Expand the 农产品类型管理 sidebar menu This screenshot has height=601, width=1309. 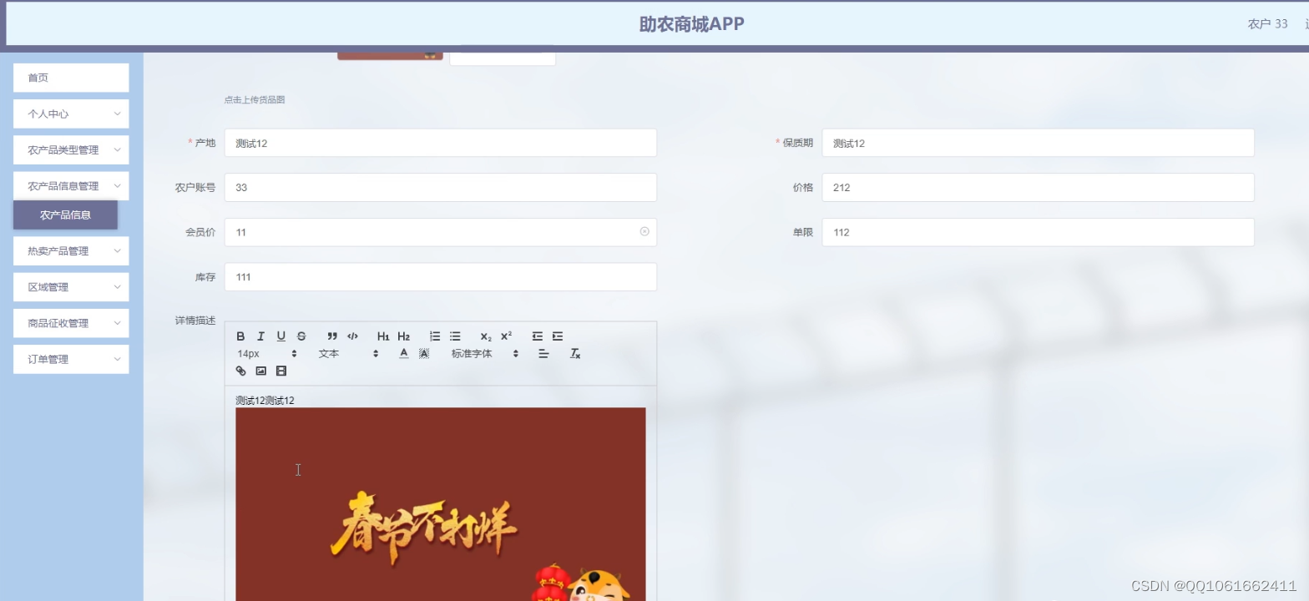tap(71, 150)
